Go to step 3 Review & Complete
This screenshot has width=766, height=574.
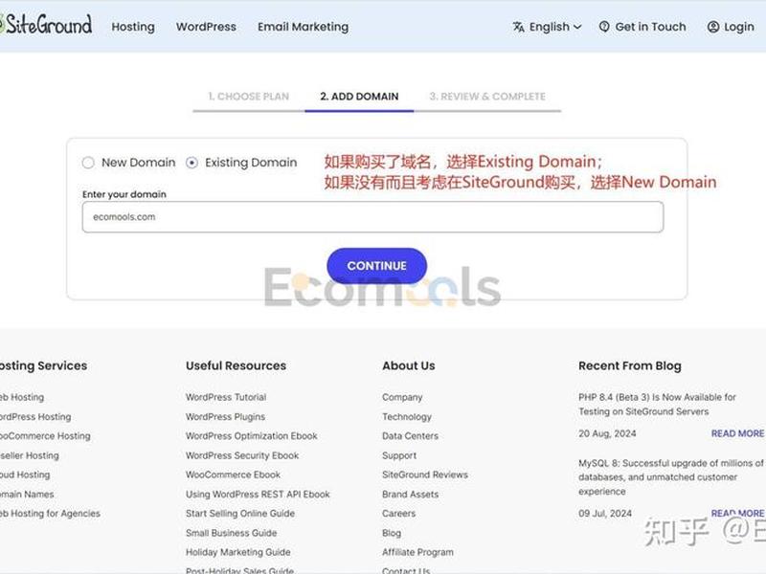click(487, 97)
